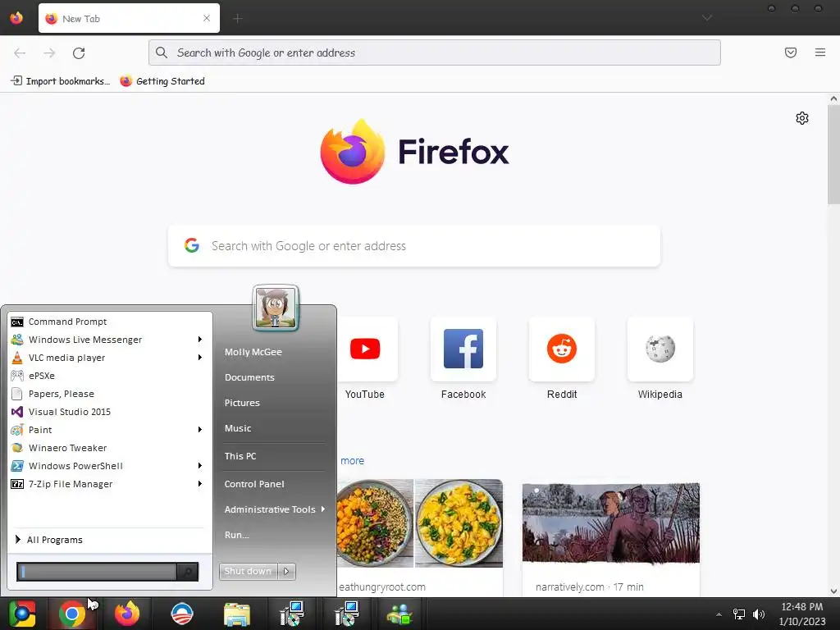Open Control Panel from start menu
This screenshot has height=630, width=840.
[254, 484]
